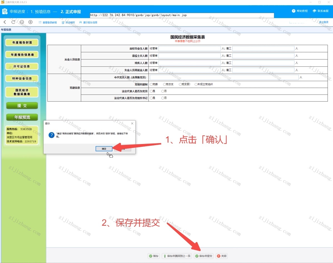This screenshot has width=333, height=263.
Task: Click the 2. 正式申报 progress step
Action: pos(71,12)
